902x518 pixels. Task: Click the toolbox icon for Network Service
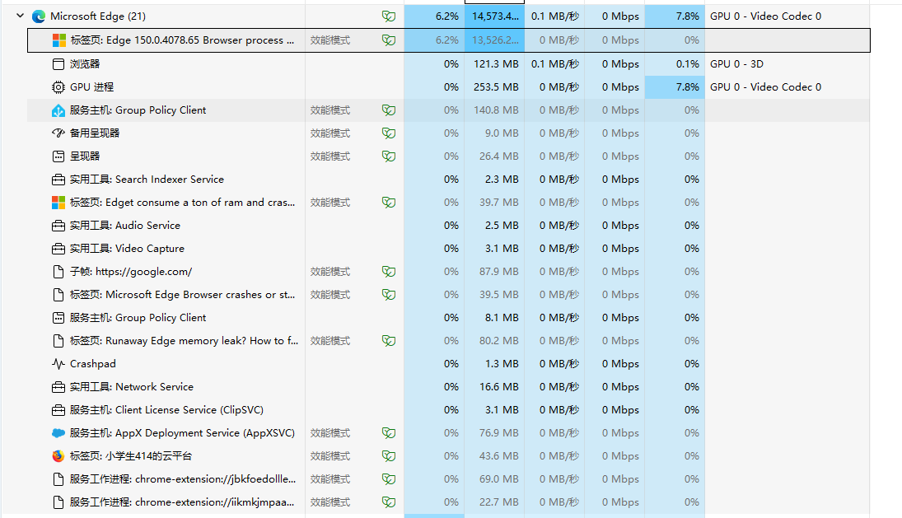[x=58, y=387]
